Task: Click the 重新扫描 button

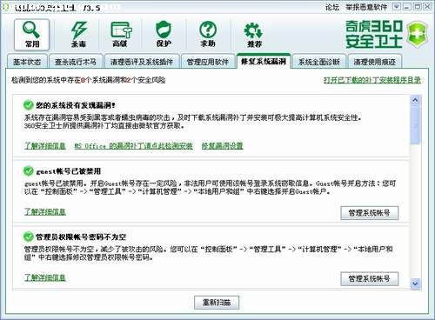Action: tap(217, 303)
